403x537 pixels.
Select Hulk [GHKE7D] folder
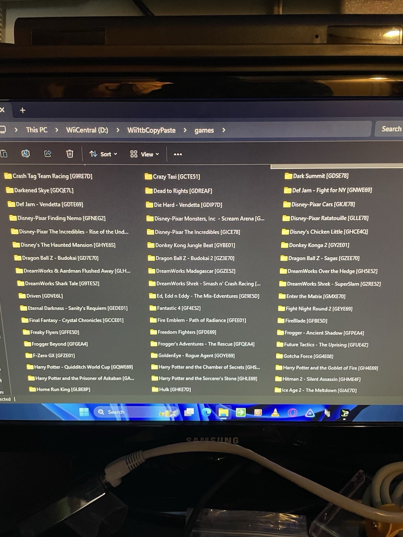coord(171,389)
